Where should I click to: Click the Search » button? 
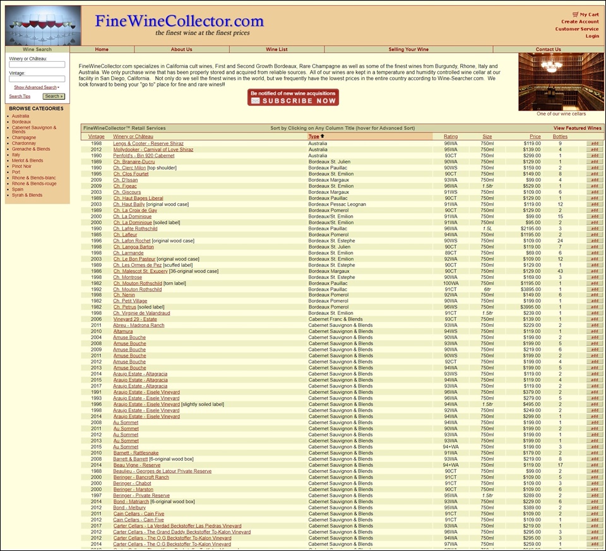pyautogui.click(x=54, y=96)
